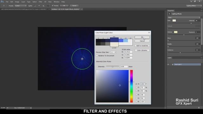The image size is (203, 114).
Task: Select the S saturation radio button
Action: click(x=136, y=87)
